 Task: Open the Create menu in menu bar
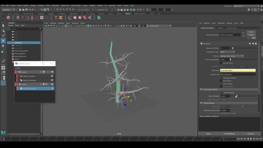tap(13, 5)
